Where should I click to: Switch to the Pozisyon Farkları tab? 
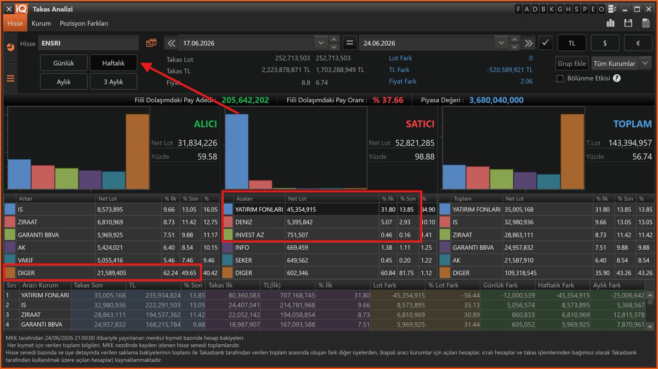point(84,24)
